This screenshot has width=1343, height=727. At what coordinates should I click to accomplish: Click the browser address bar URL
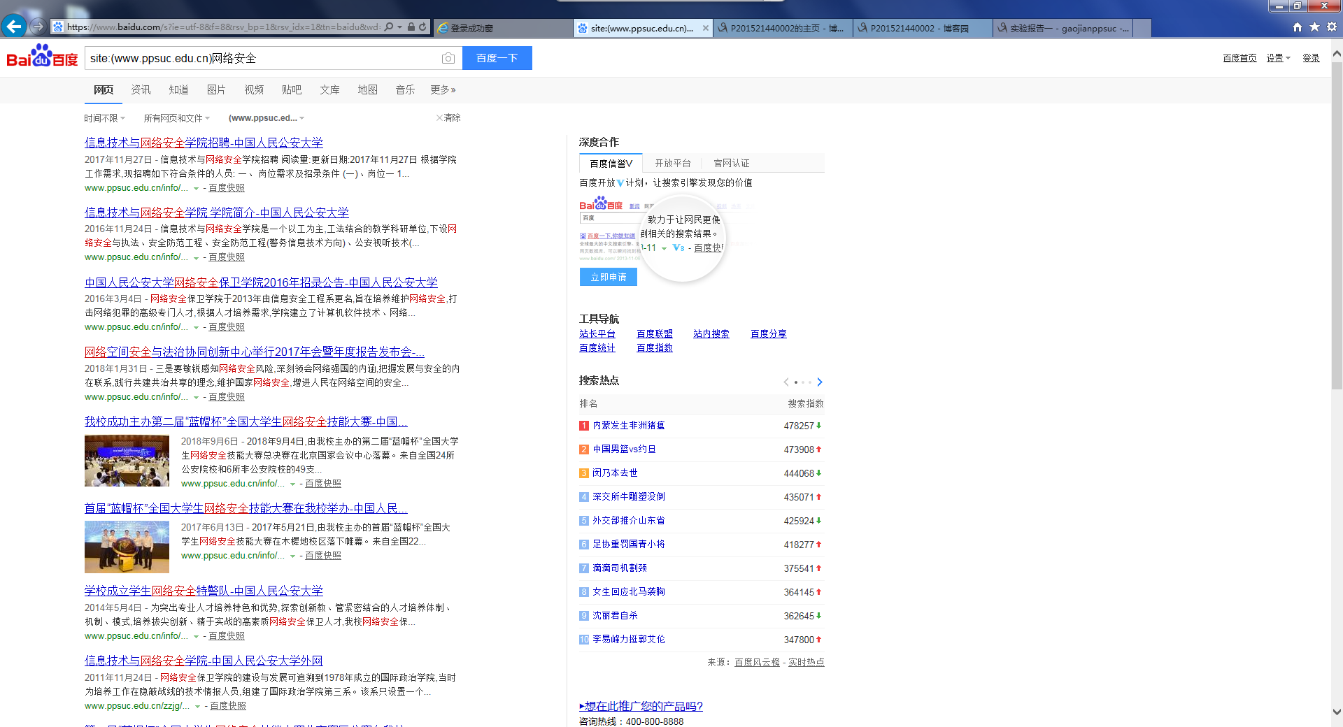coord(224,27)
